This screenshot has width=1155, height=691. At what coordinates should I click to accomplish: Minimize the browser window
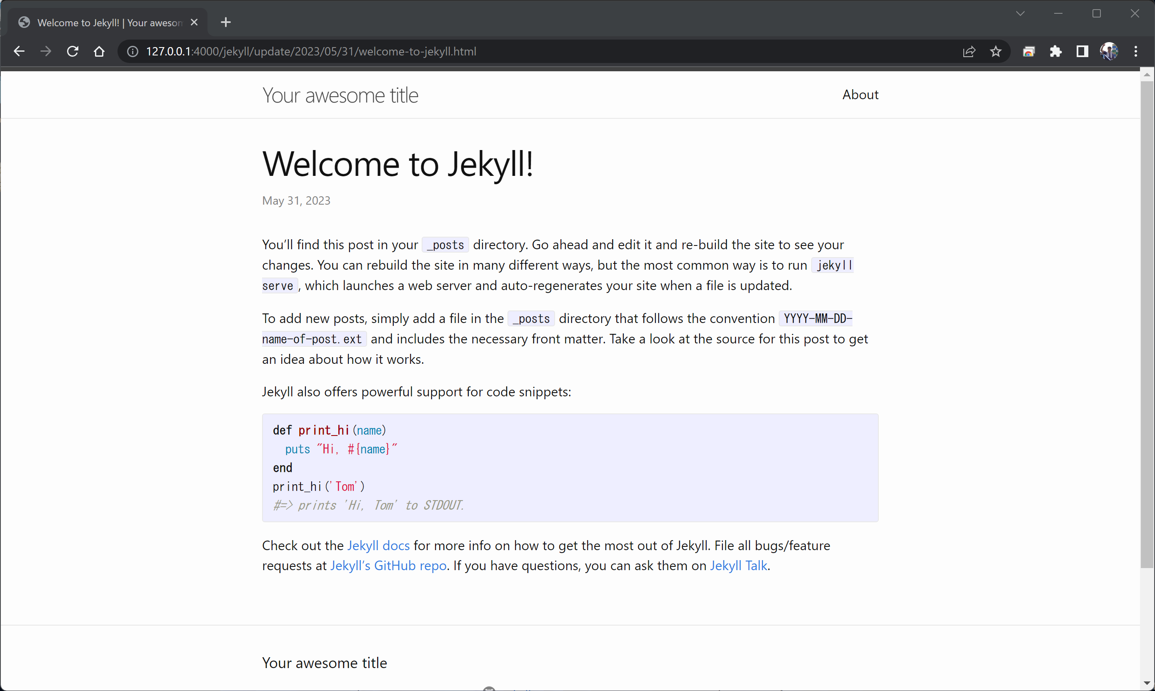tap(1058, 13)
